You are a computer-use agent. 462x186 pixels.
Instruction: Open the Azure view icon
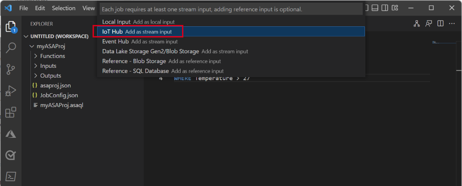10,134
